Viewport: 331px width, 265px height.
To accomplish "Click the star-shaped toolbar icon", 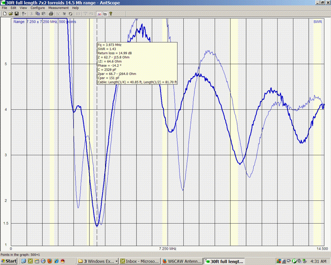I will [65, 14].
